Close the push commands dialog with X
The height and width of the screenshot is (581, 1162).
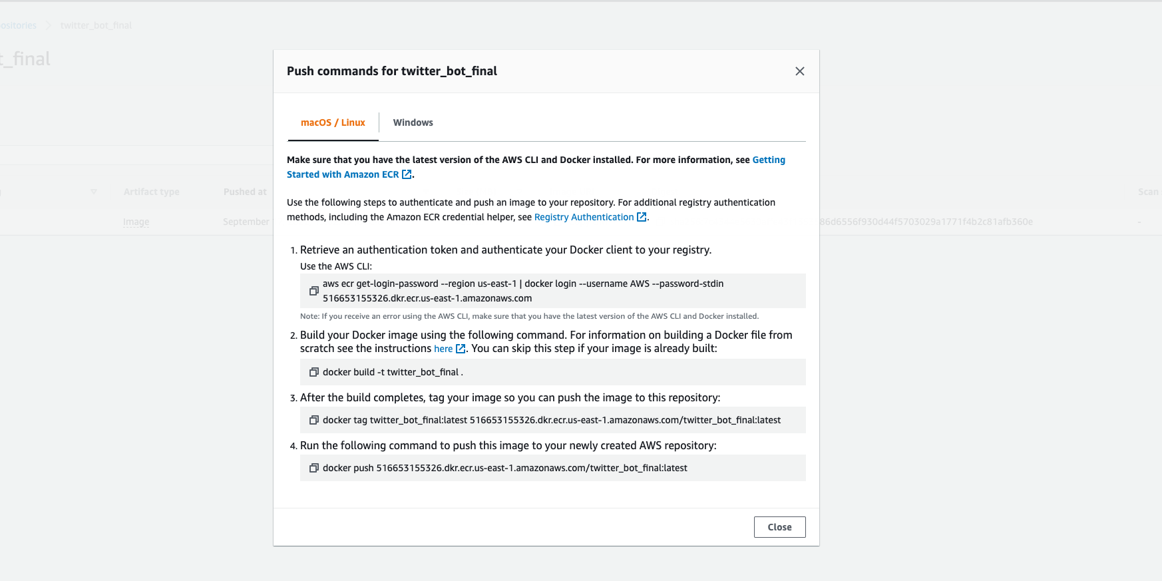point(800,71)
